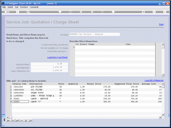The width and height of the screenshot is (171, 128).
Task: Click the Direct Items scrollbar down arrow
Action: pyautogui.click(x=163, y=75)
